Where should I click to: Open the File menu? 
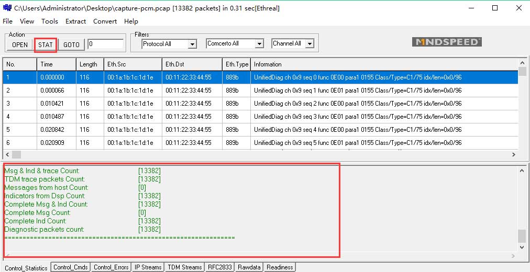tap(7, 21)
